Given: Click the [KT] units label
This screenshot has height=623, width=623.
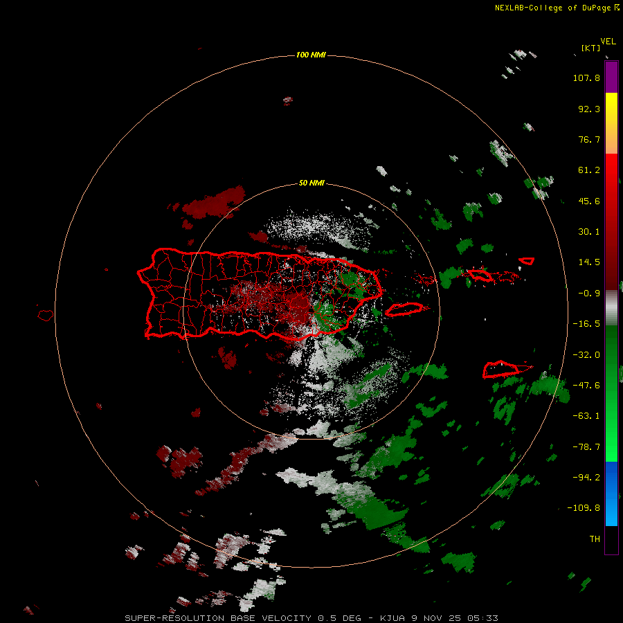Looking at the screenshot, I should (x=590, y=48).
